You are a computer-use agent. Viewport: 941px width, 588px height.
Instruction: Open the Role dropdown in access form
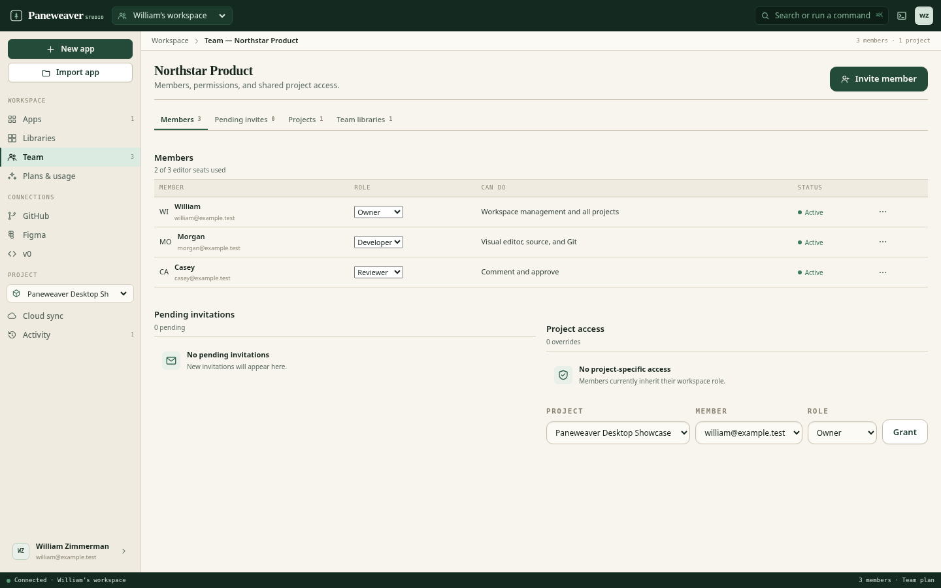point(842,433)
